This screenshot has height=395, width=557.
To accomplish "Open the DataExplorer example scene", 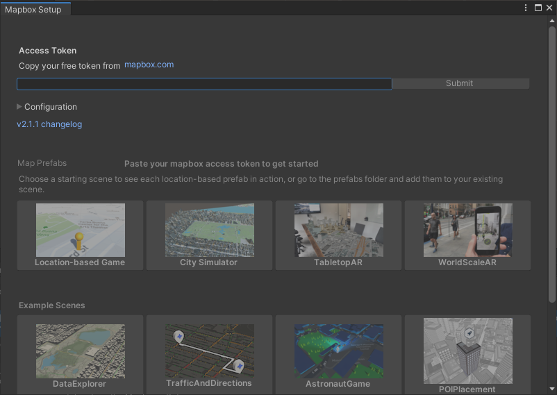I will click(81, 355).
